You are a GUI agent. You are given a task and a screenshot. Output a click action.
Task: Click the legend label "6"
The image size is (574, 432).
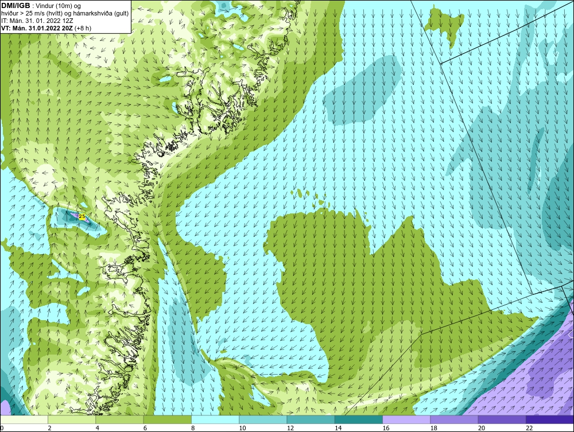(x=145, y=429)
